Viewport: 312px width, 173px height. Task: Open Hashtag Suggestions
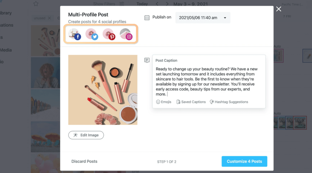point(229,102)
